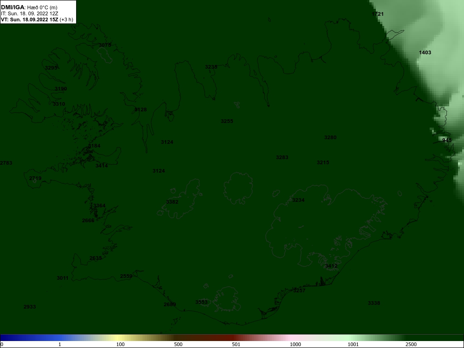The width and height of the screenshot is (464, 348).
Task: Click the 3382 value on the glacier
Action: coord(172,202)
